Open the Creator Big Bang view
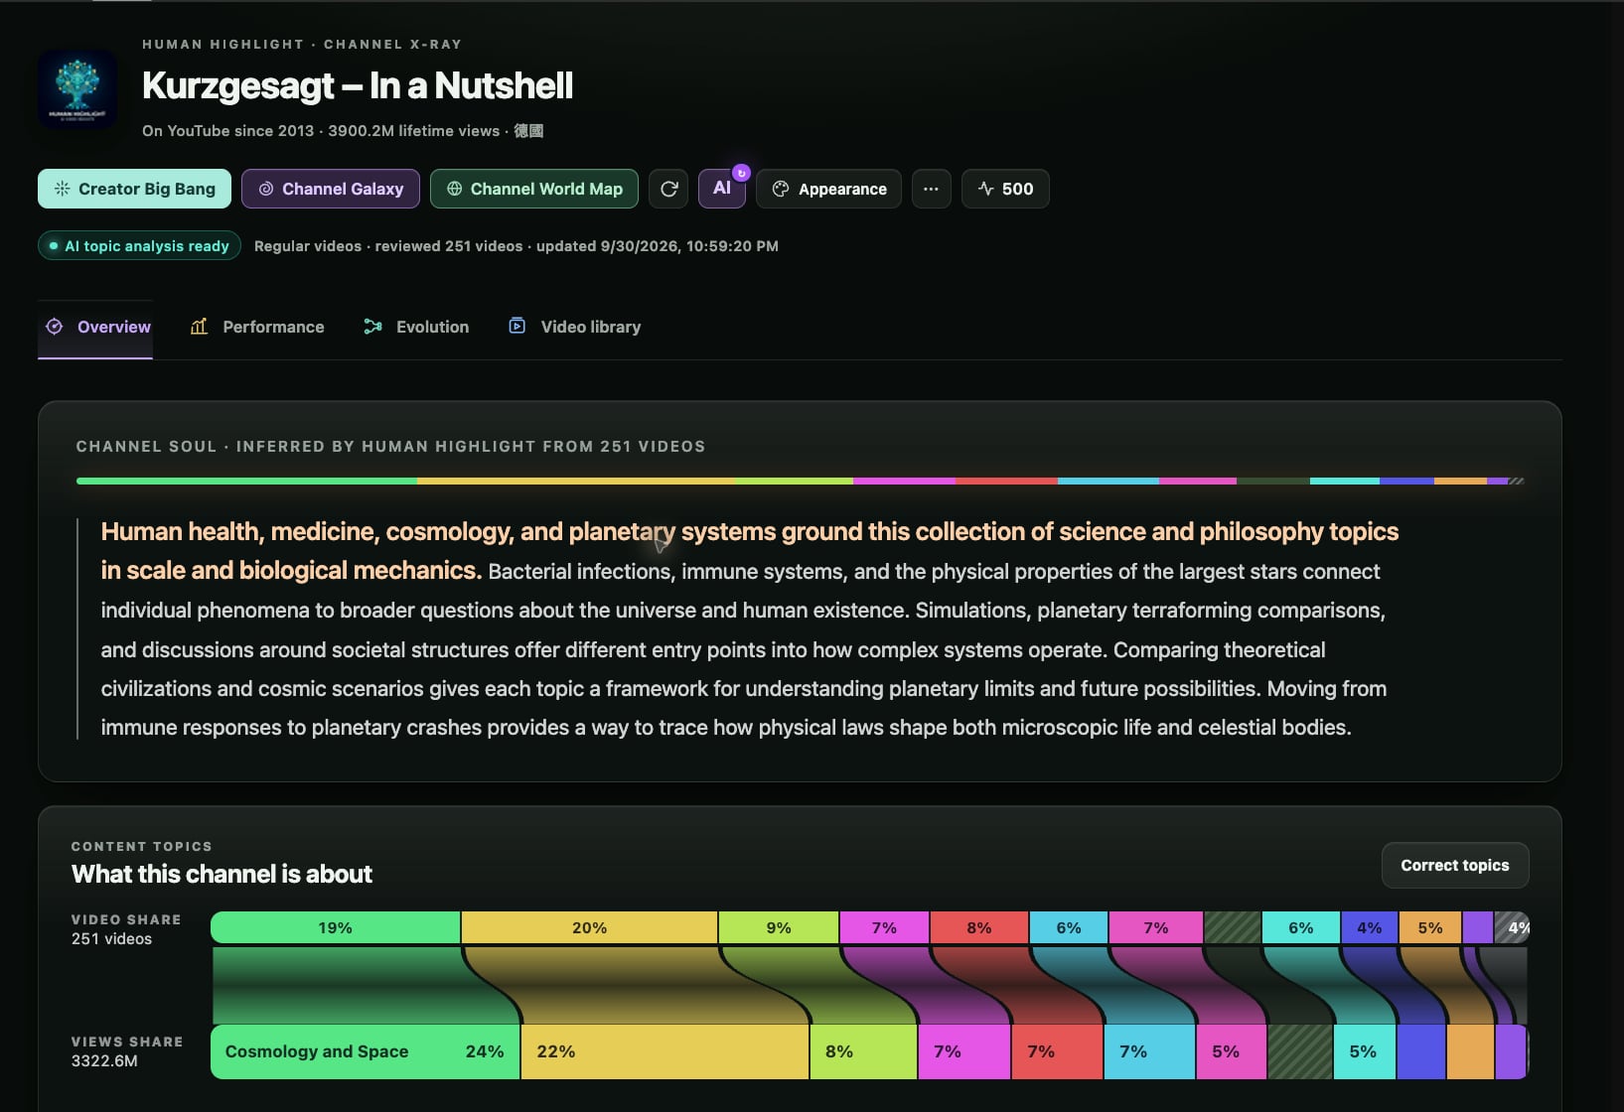Viewport: 1624px width, 1112px height. point(134,189)
